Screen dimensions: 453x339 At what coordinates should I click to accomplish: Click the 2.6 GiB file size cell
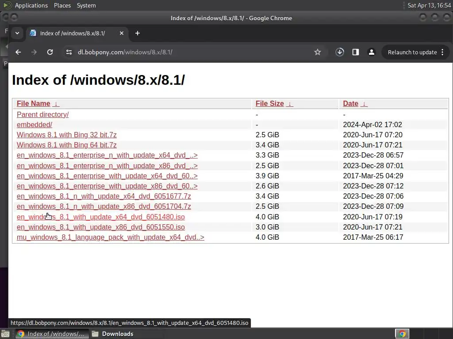(x=267, y=186)
